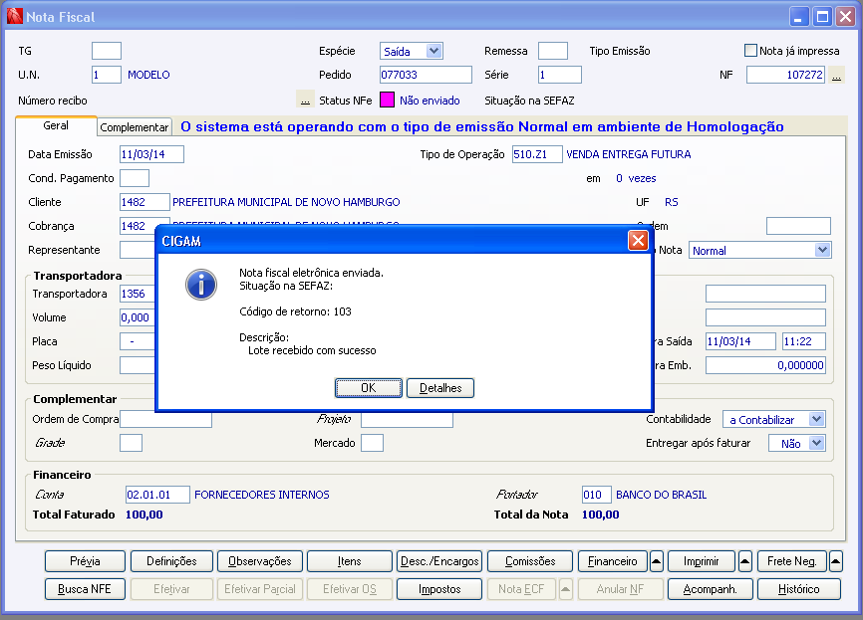Close the CIGAM dialog with red X
This screenshot has width=863, height=620.
click(x=638, y=240)
